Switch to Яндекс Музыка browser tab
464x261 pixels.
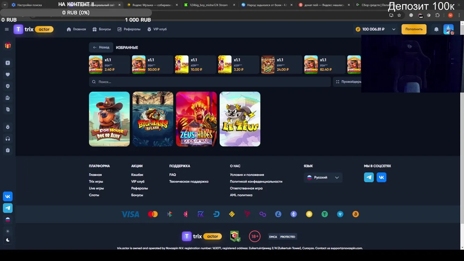coord(152,5)
